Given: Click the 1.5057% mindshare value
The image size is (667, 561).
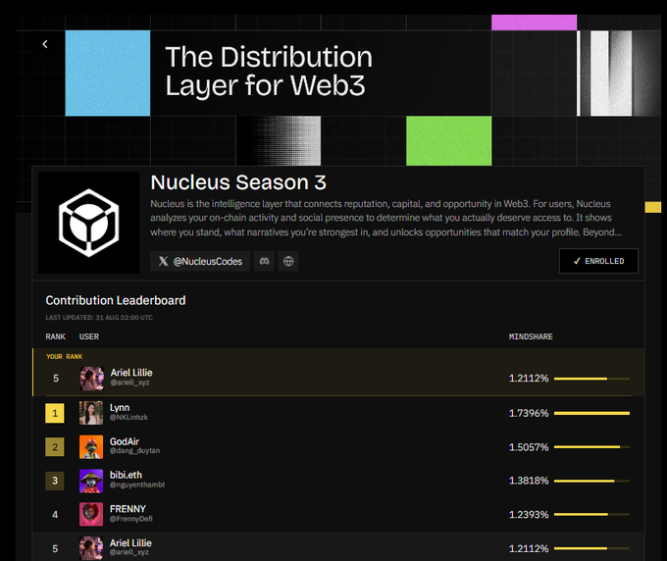Looking at the screenshot, I should pos(529,447).
